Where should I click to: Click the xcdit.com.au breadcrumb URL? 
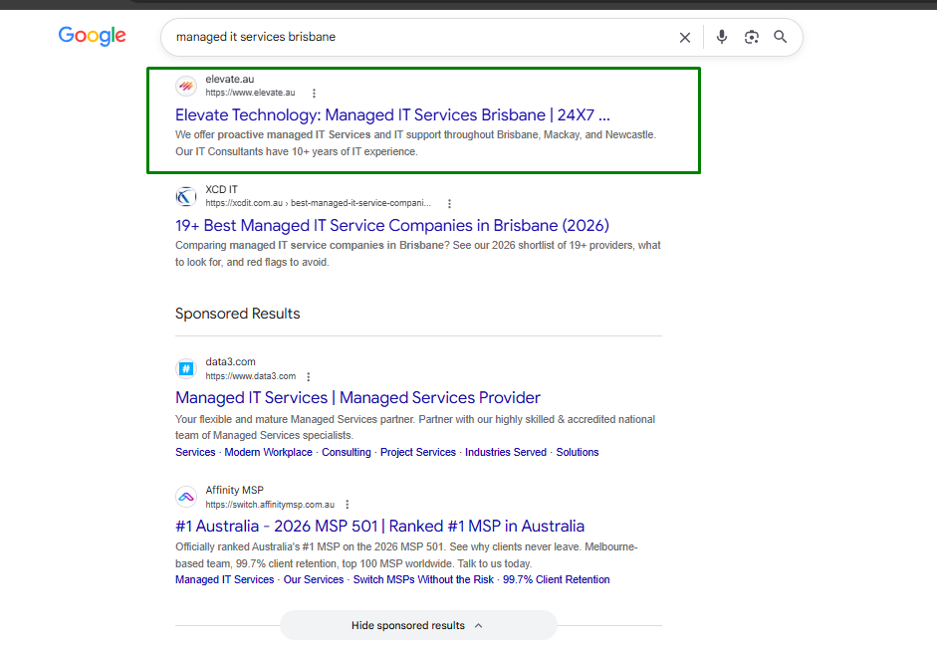[318, 203]
